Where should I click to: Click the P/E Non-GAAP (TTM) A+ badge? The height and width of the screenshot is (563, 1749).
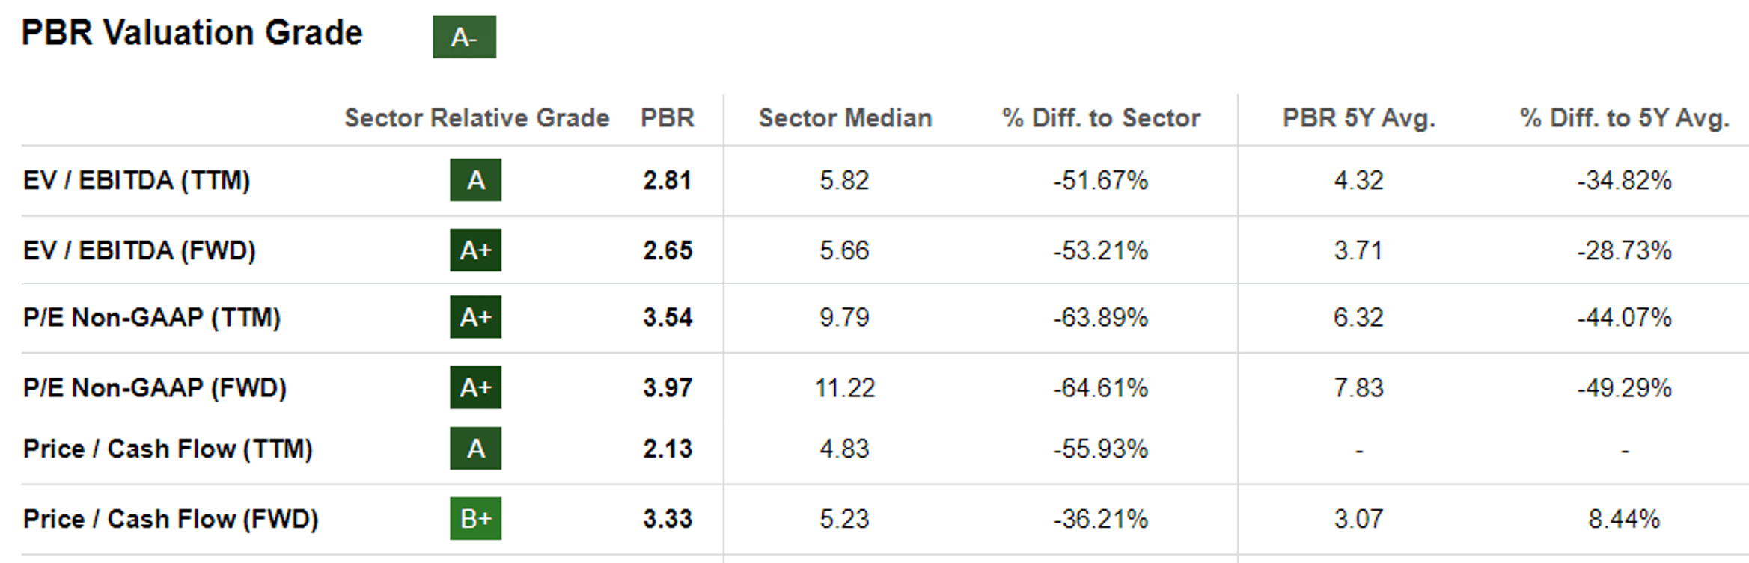(475, 317)
